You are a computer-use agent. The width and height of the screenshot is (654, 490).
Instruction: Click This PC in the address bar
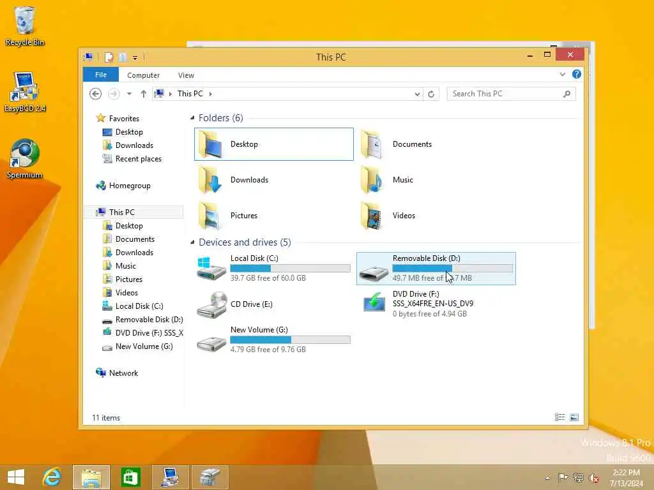pos(190,94)
